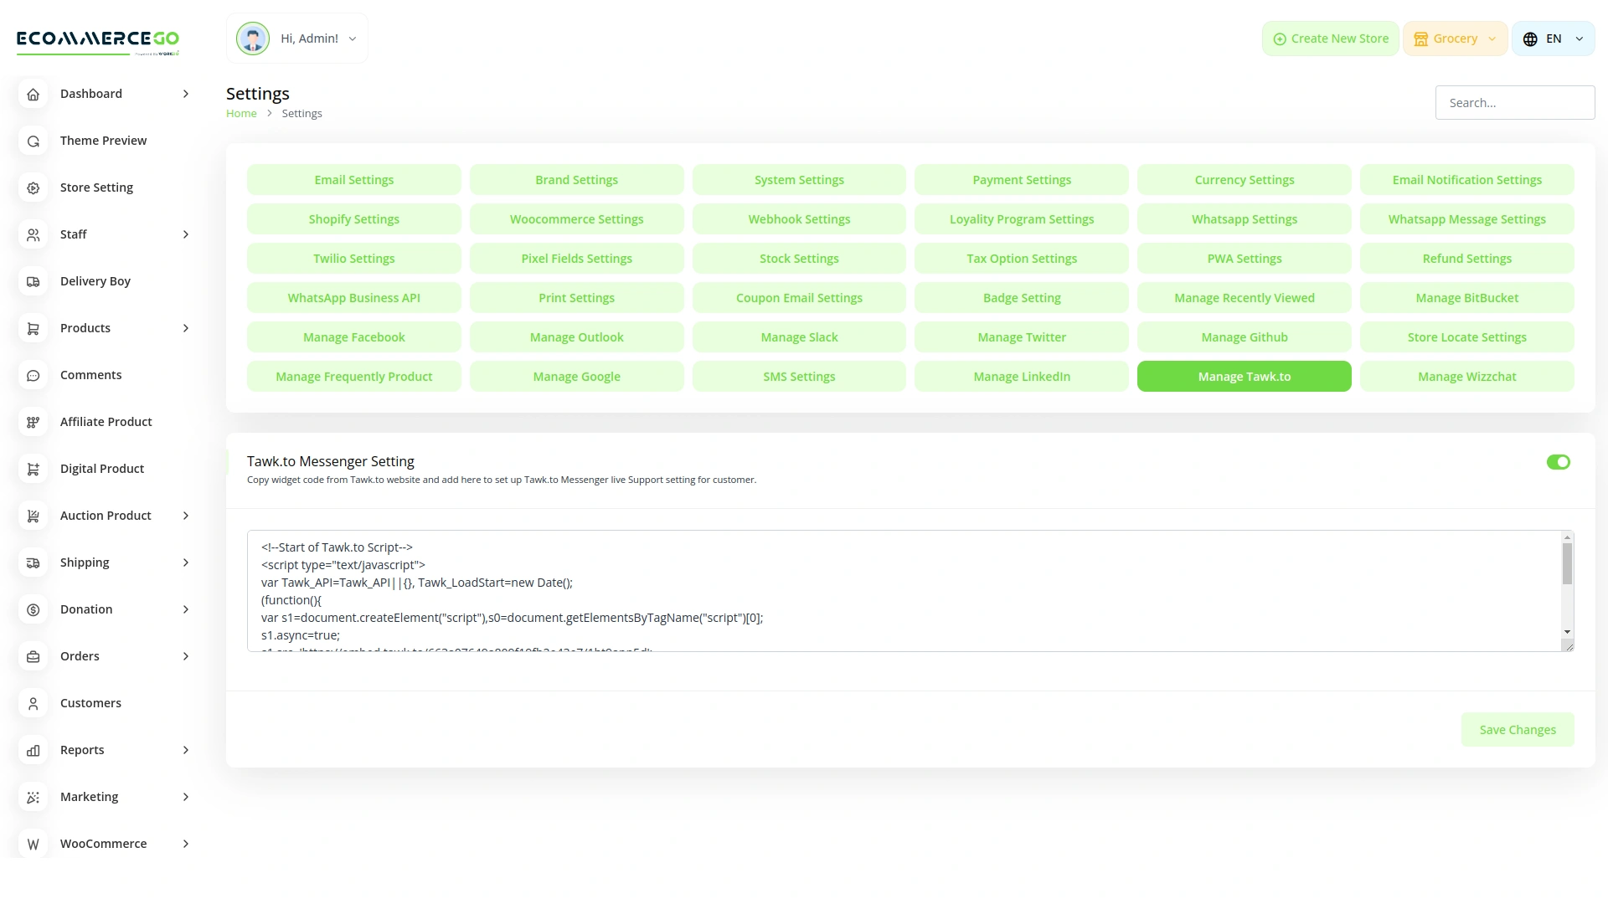
Task: Open the Whatsapp Settings tab
Action: 1244,218
